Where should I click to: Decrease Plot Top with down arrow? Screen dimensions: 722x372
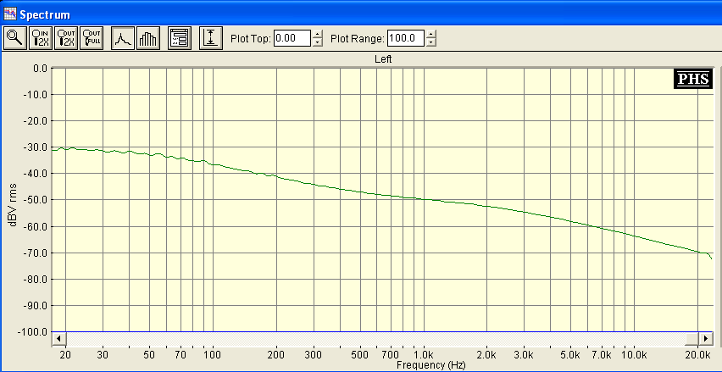(317, 42)
